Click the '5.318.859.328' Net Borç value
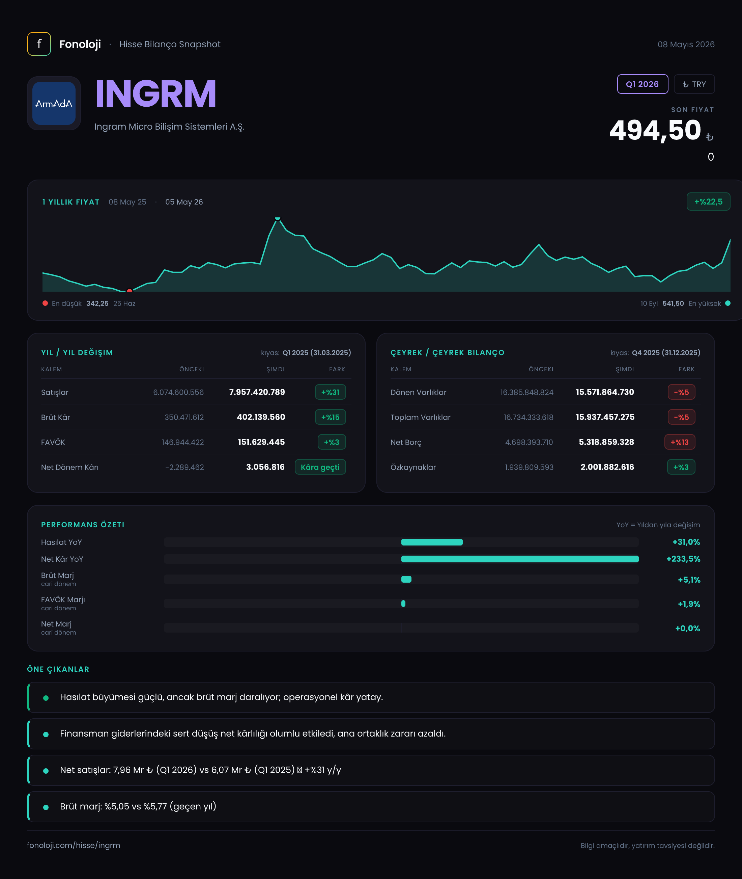This screenshot has width=742, height=879. 606,442
